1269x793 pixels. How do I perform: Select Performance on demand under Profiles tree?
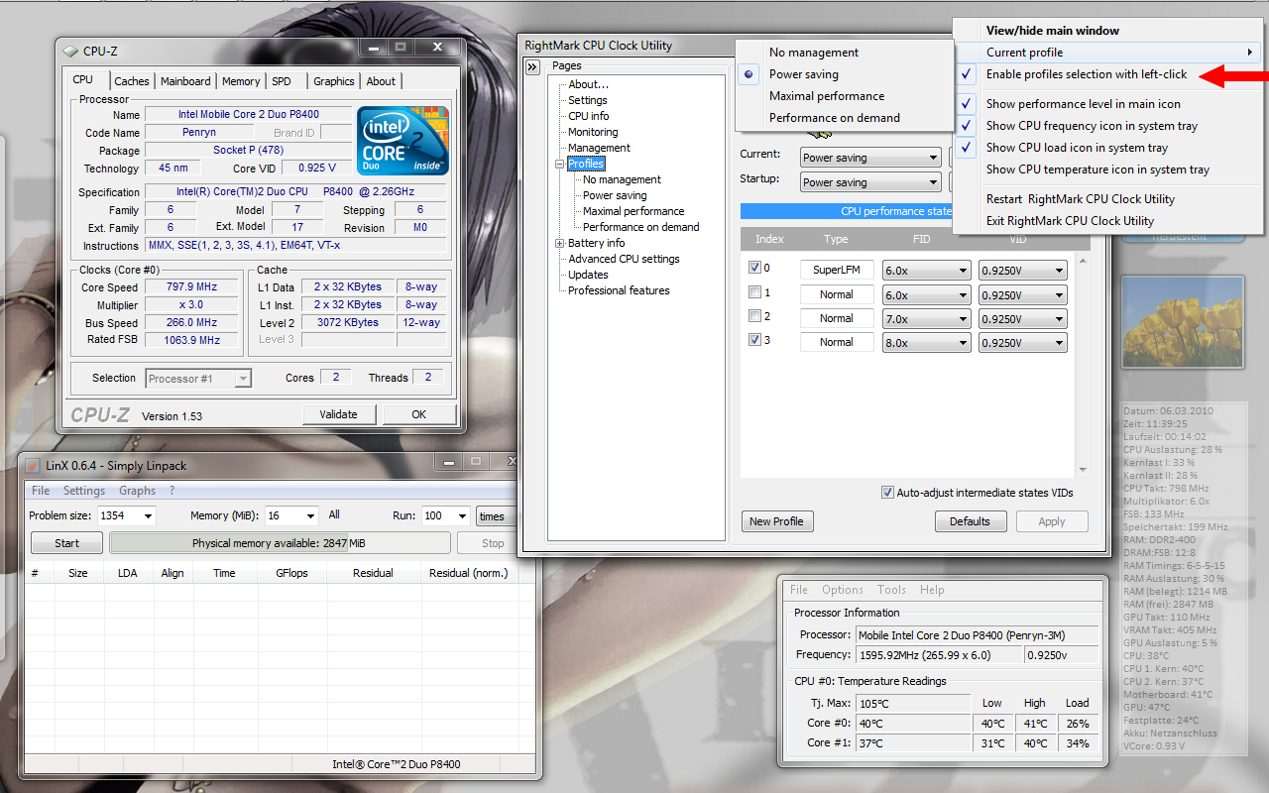(641, 227)
